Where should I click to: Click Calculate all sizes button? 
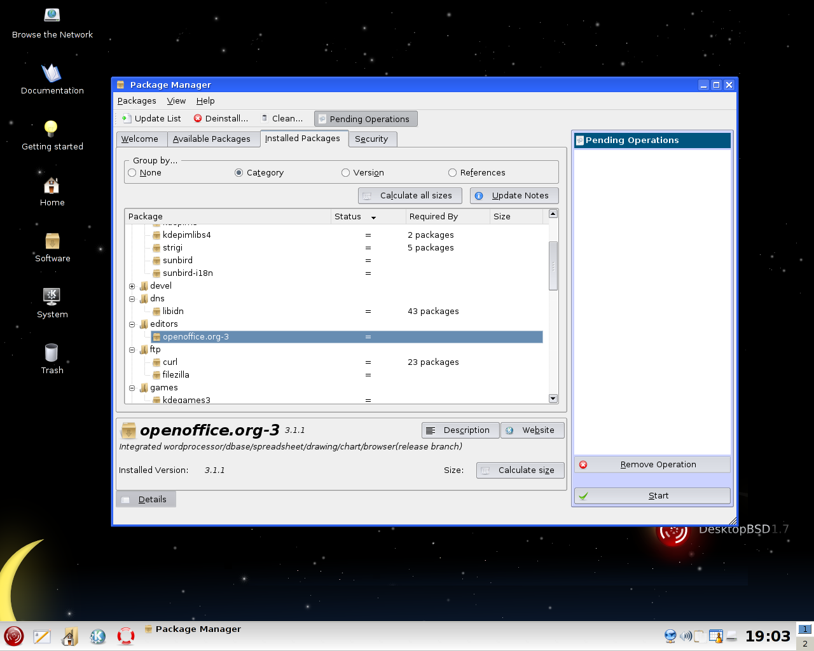(x=410, y=196)
